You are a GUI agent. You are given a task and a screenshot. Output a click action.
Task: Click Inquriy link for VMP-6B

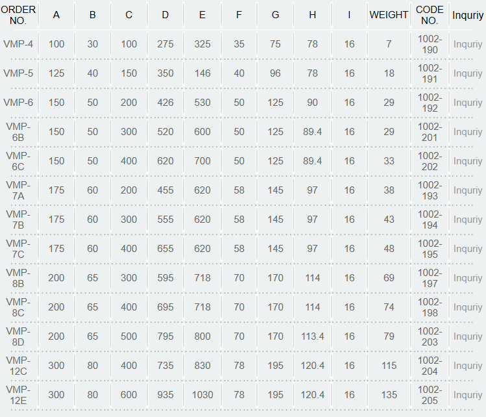coord(467,132)
